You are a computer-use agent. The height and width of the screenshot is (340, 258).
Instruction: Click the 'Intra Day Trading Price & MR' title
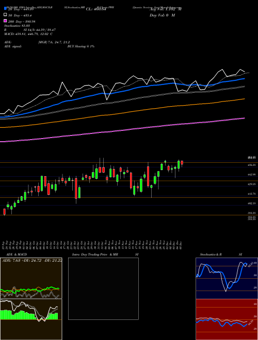tap(95, 254)
